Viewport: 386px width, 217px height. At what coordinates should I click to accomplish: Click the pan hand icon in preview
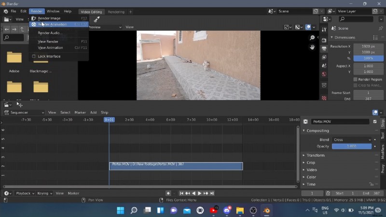pyautogui.click(x=312, y=47)
